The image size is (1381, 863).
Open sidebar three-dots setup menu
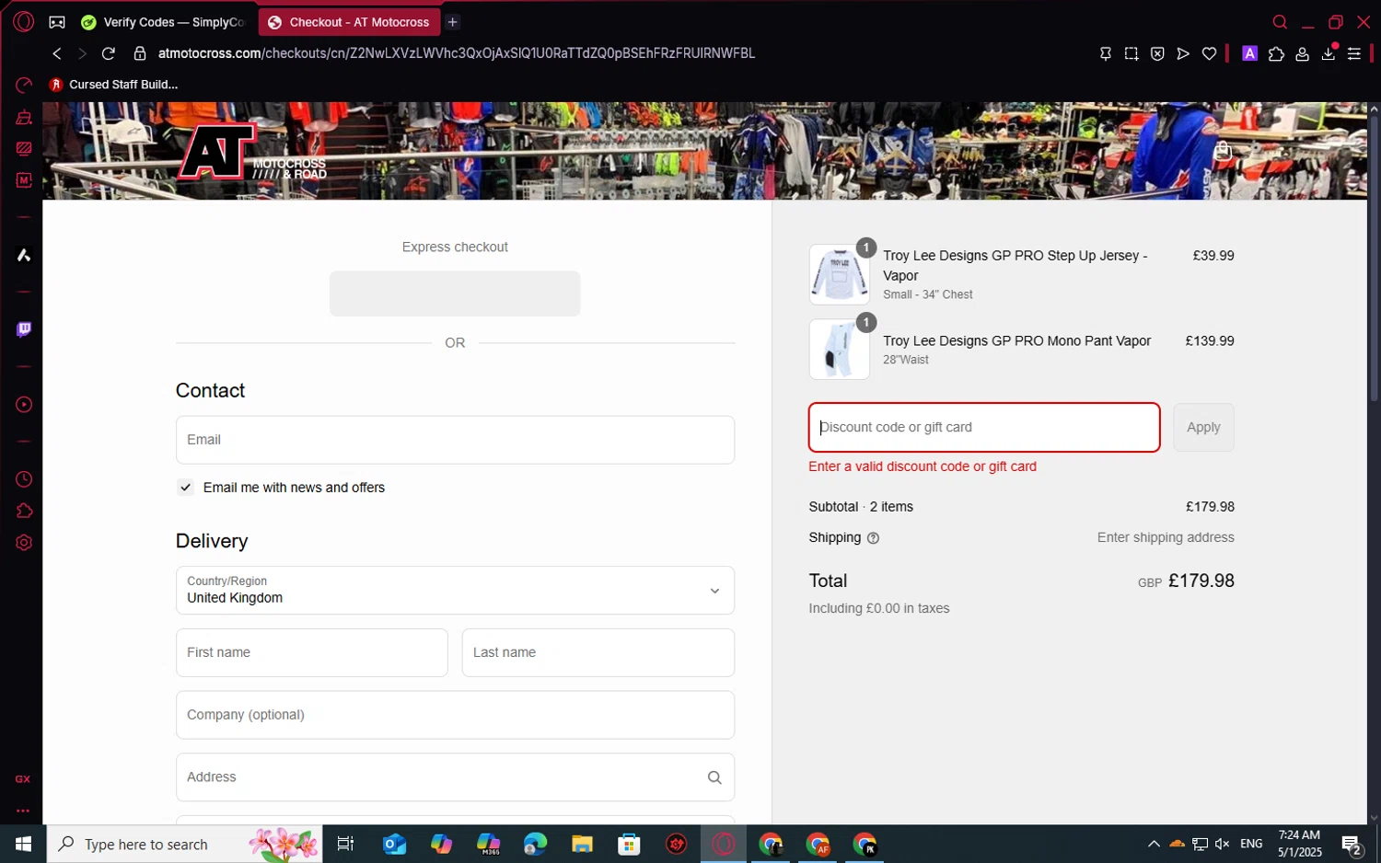pos(23,811)
